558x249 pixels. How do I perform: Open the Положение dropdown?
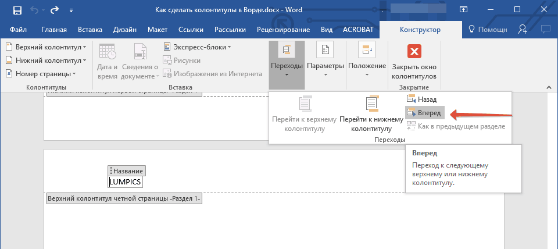click(x=367, y=61)
